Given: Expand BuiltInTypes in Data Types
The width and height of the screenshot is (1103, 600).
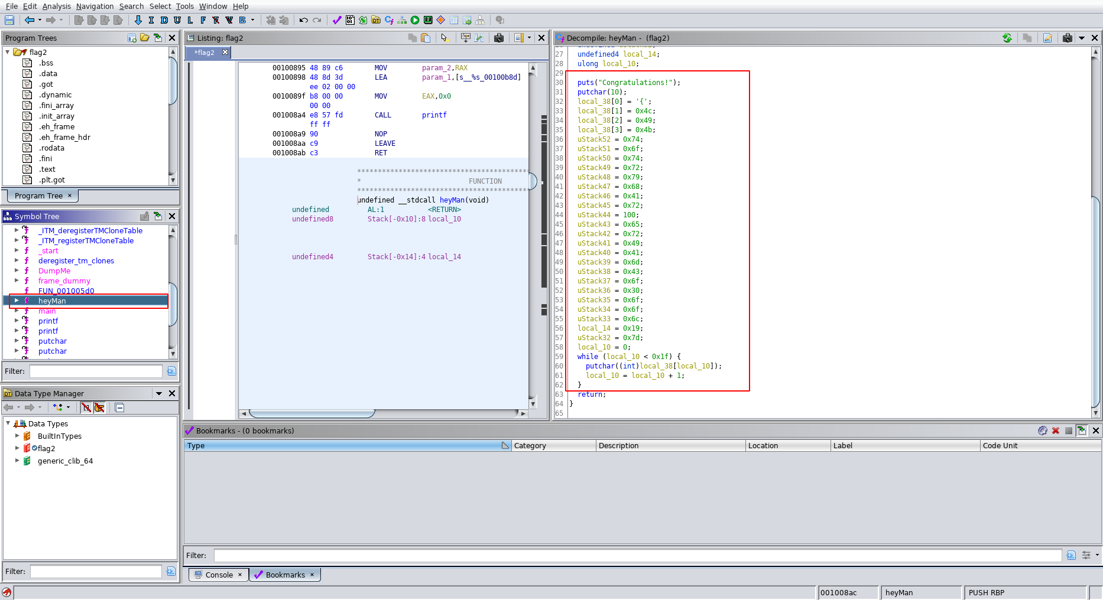Looking at the screenshot, I should coord(17,436).
